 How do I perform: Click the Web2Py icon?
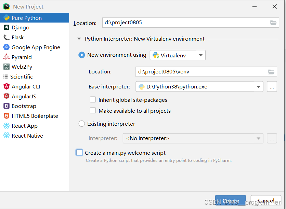pos(6,67)
